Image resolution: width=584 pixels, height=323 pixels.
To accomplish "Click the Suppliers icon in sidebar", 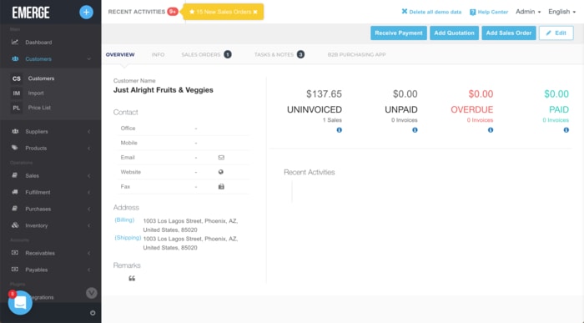I will pyautogui.click(x=15, y=131).
